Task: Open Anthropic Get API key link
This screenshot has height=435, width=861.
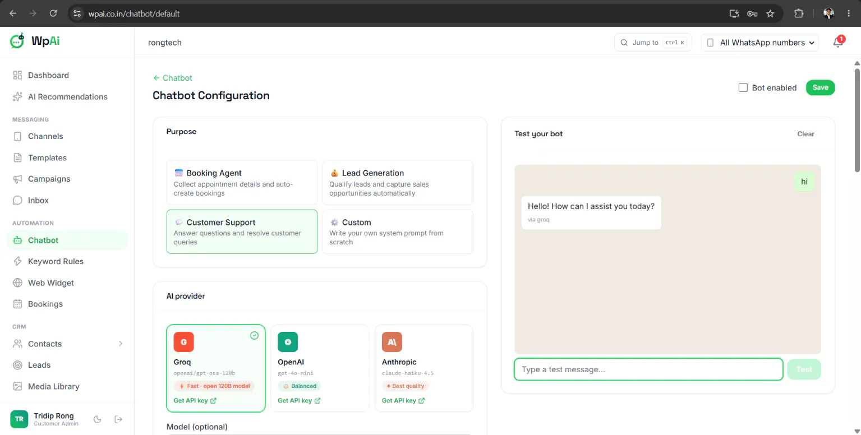Action: [x=403, y=401]
